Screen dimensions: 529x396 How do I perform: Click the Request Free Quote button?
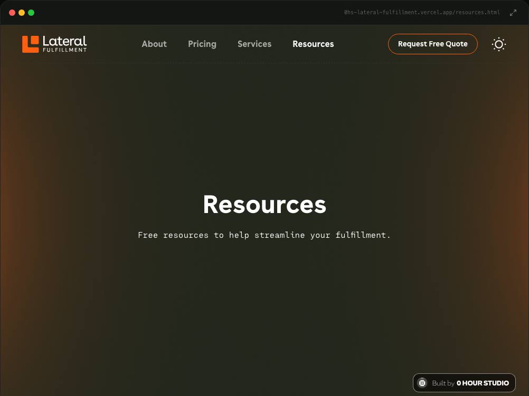pyautogui.click(x=432, y=44)
